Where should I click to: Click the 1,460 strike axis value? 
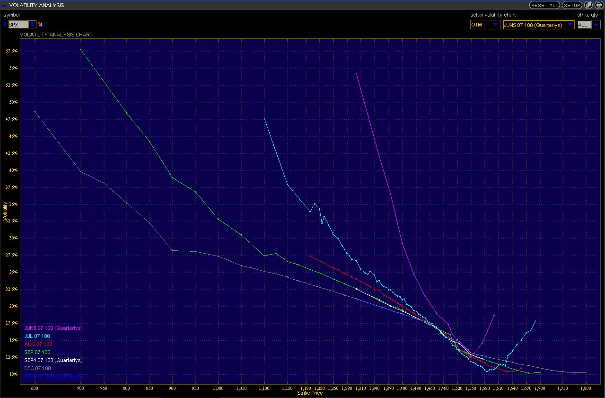coord(430,388)
